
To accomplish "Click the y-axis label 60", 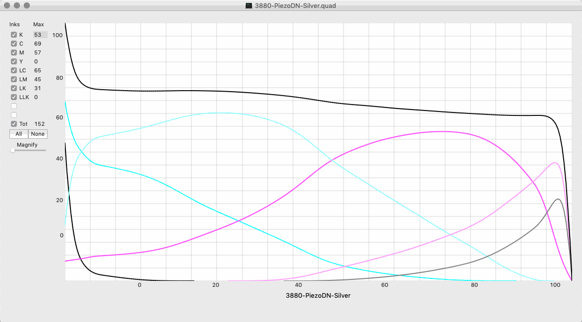I will point(59,117).
